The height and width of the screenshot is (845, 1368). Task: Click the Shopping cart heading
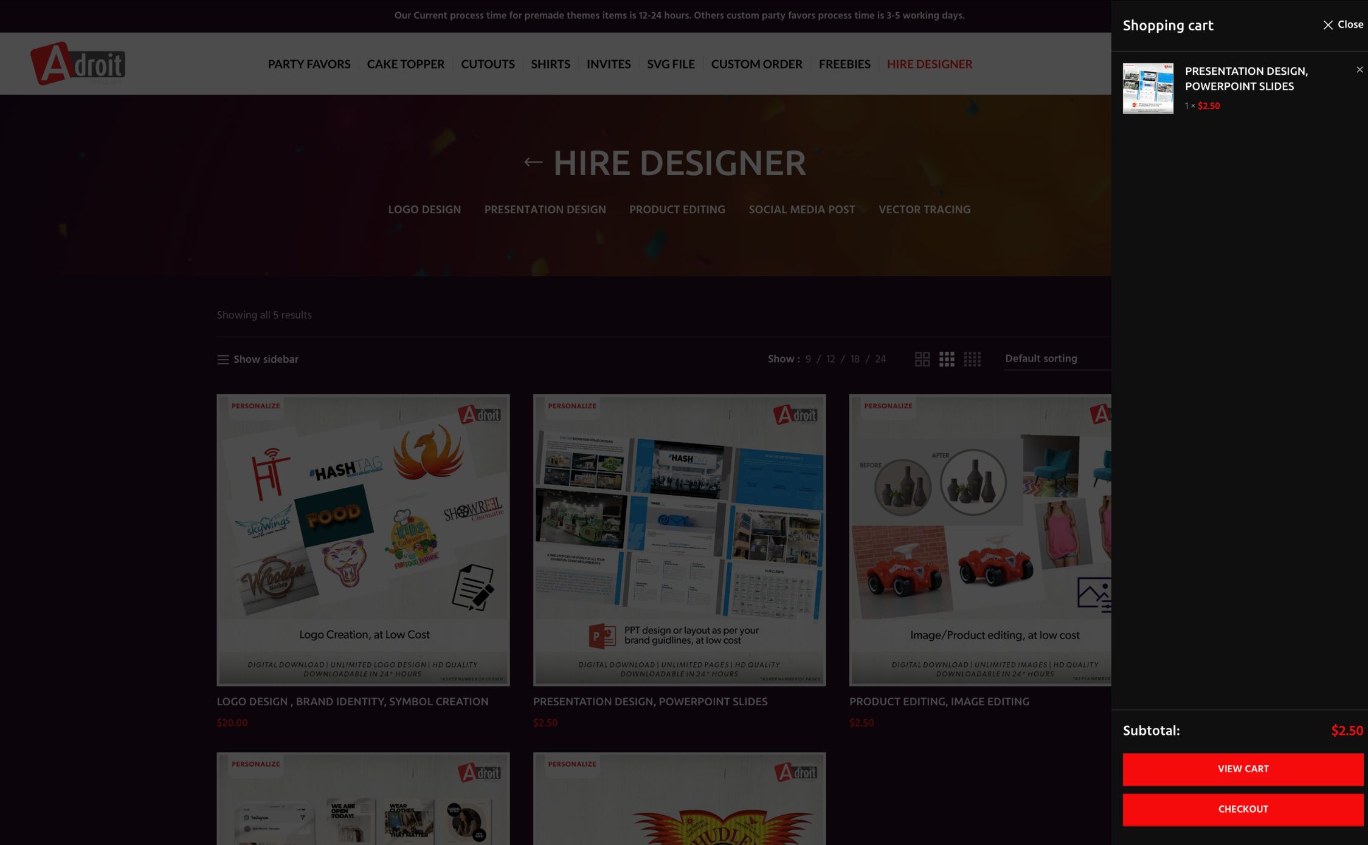click(x=1168, y=26)
